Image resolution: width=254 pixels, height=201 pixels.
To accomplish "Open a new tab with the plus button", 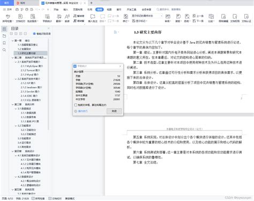I will tap(91, 3).
